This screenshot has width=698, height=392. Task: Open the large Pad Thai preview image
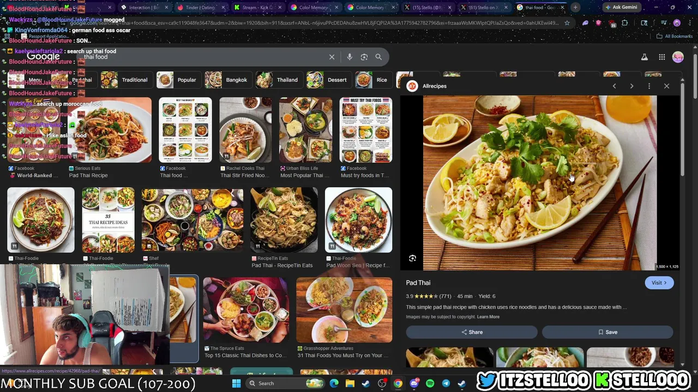540,183
